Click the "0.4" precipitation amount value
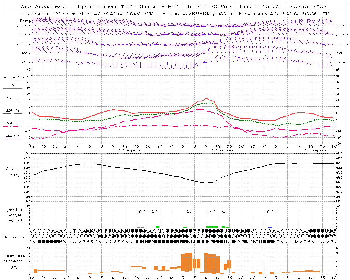Image resolution: width=350 pixels, height=280 pixels. click(154, 212)
